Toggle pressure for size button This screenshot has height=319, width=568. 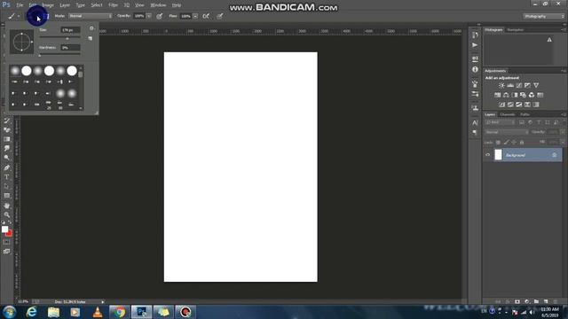coord(220,16)
